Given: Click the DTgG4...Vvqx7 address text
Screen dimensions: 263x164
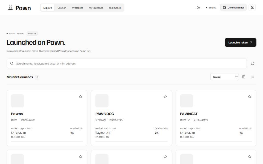Looking at the screenshot, I should tap(116, 120).
